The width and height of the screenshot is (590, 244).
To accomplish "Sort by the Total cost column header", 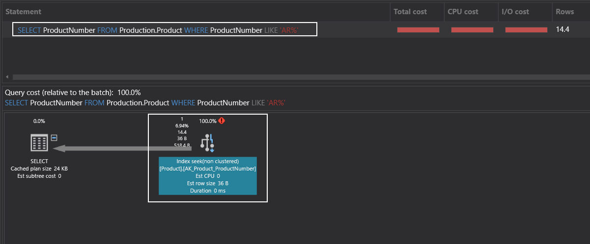I will 410,11.
